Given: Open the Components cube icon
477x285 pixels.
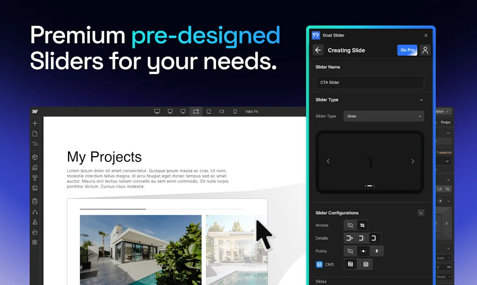Looking at the screenshot, I should [35, 157].
